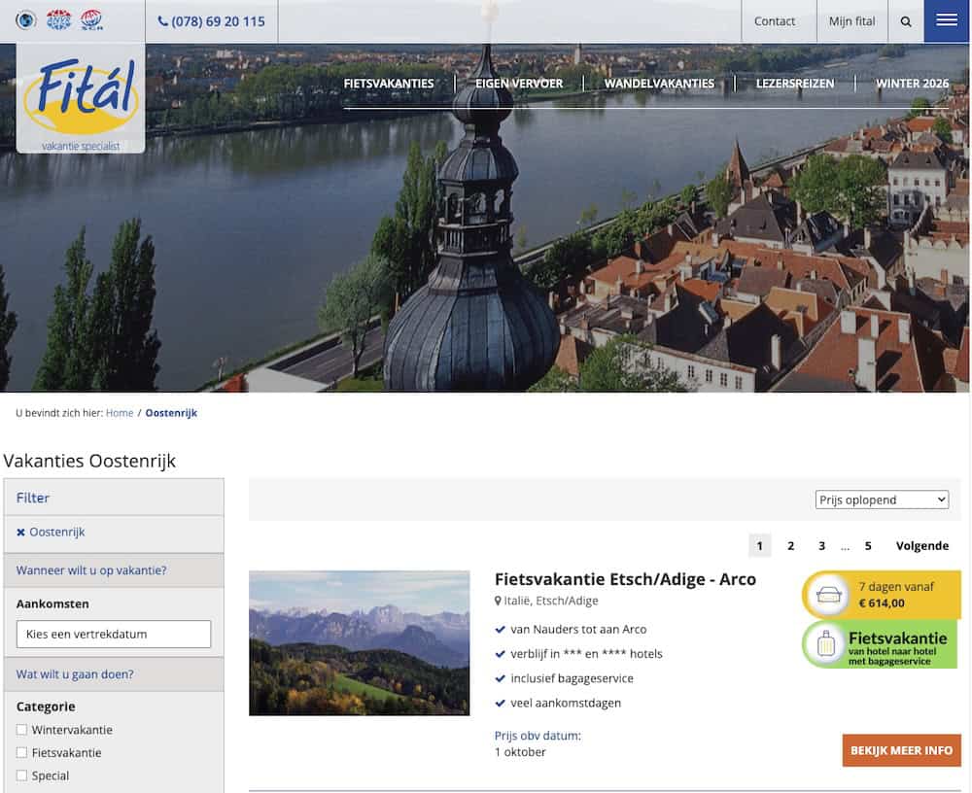The width and height of the screenshot is (972, 793).
Task: Open the Prijs oplopend sort dropdown
Action: (x=882, y=500)
